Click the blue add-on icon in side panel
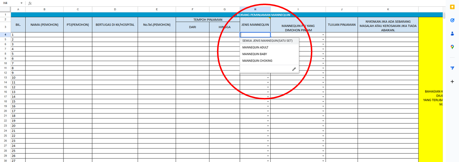The width and height of the screenshot is (459, 162). [452, 68]
